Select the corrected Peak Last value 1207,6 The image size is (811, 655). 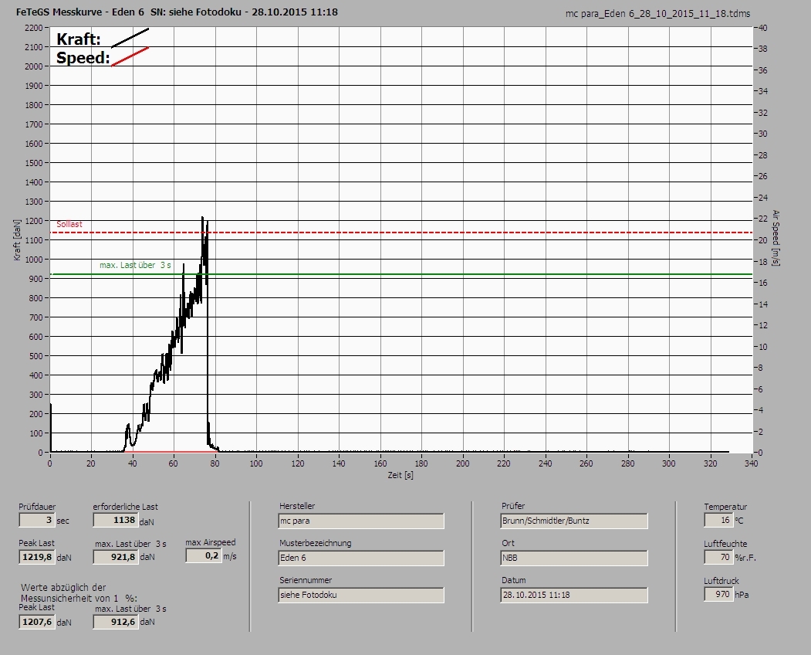click(37, 621)
